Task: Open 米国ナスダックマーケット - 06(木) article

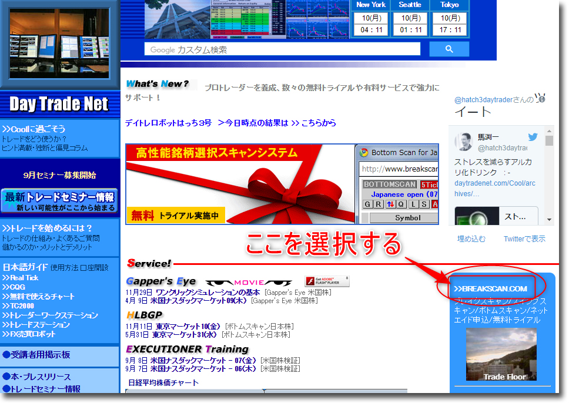Action: (203, 369)
